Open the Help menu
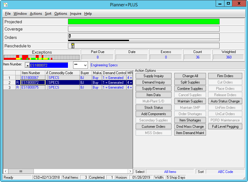The image size is (248, 182). (88, 14)
